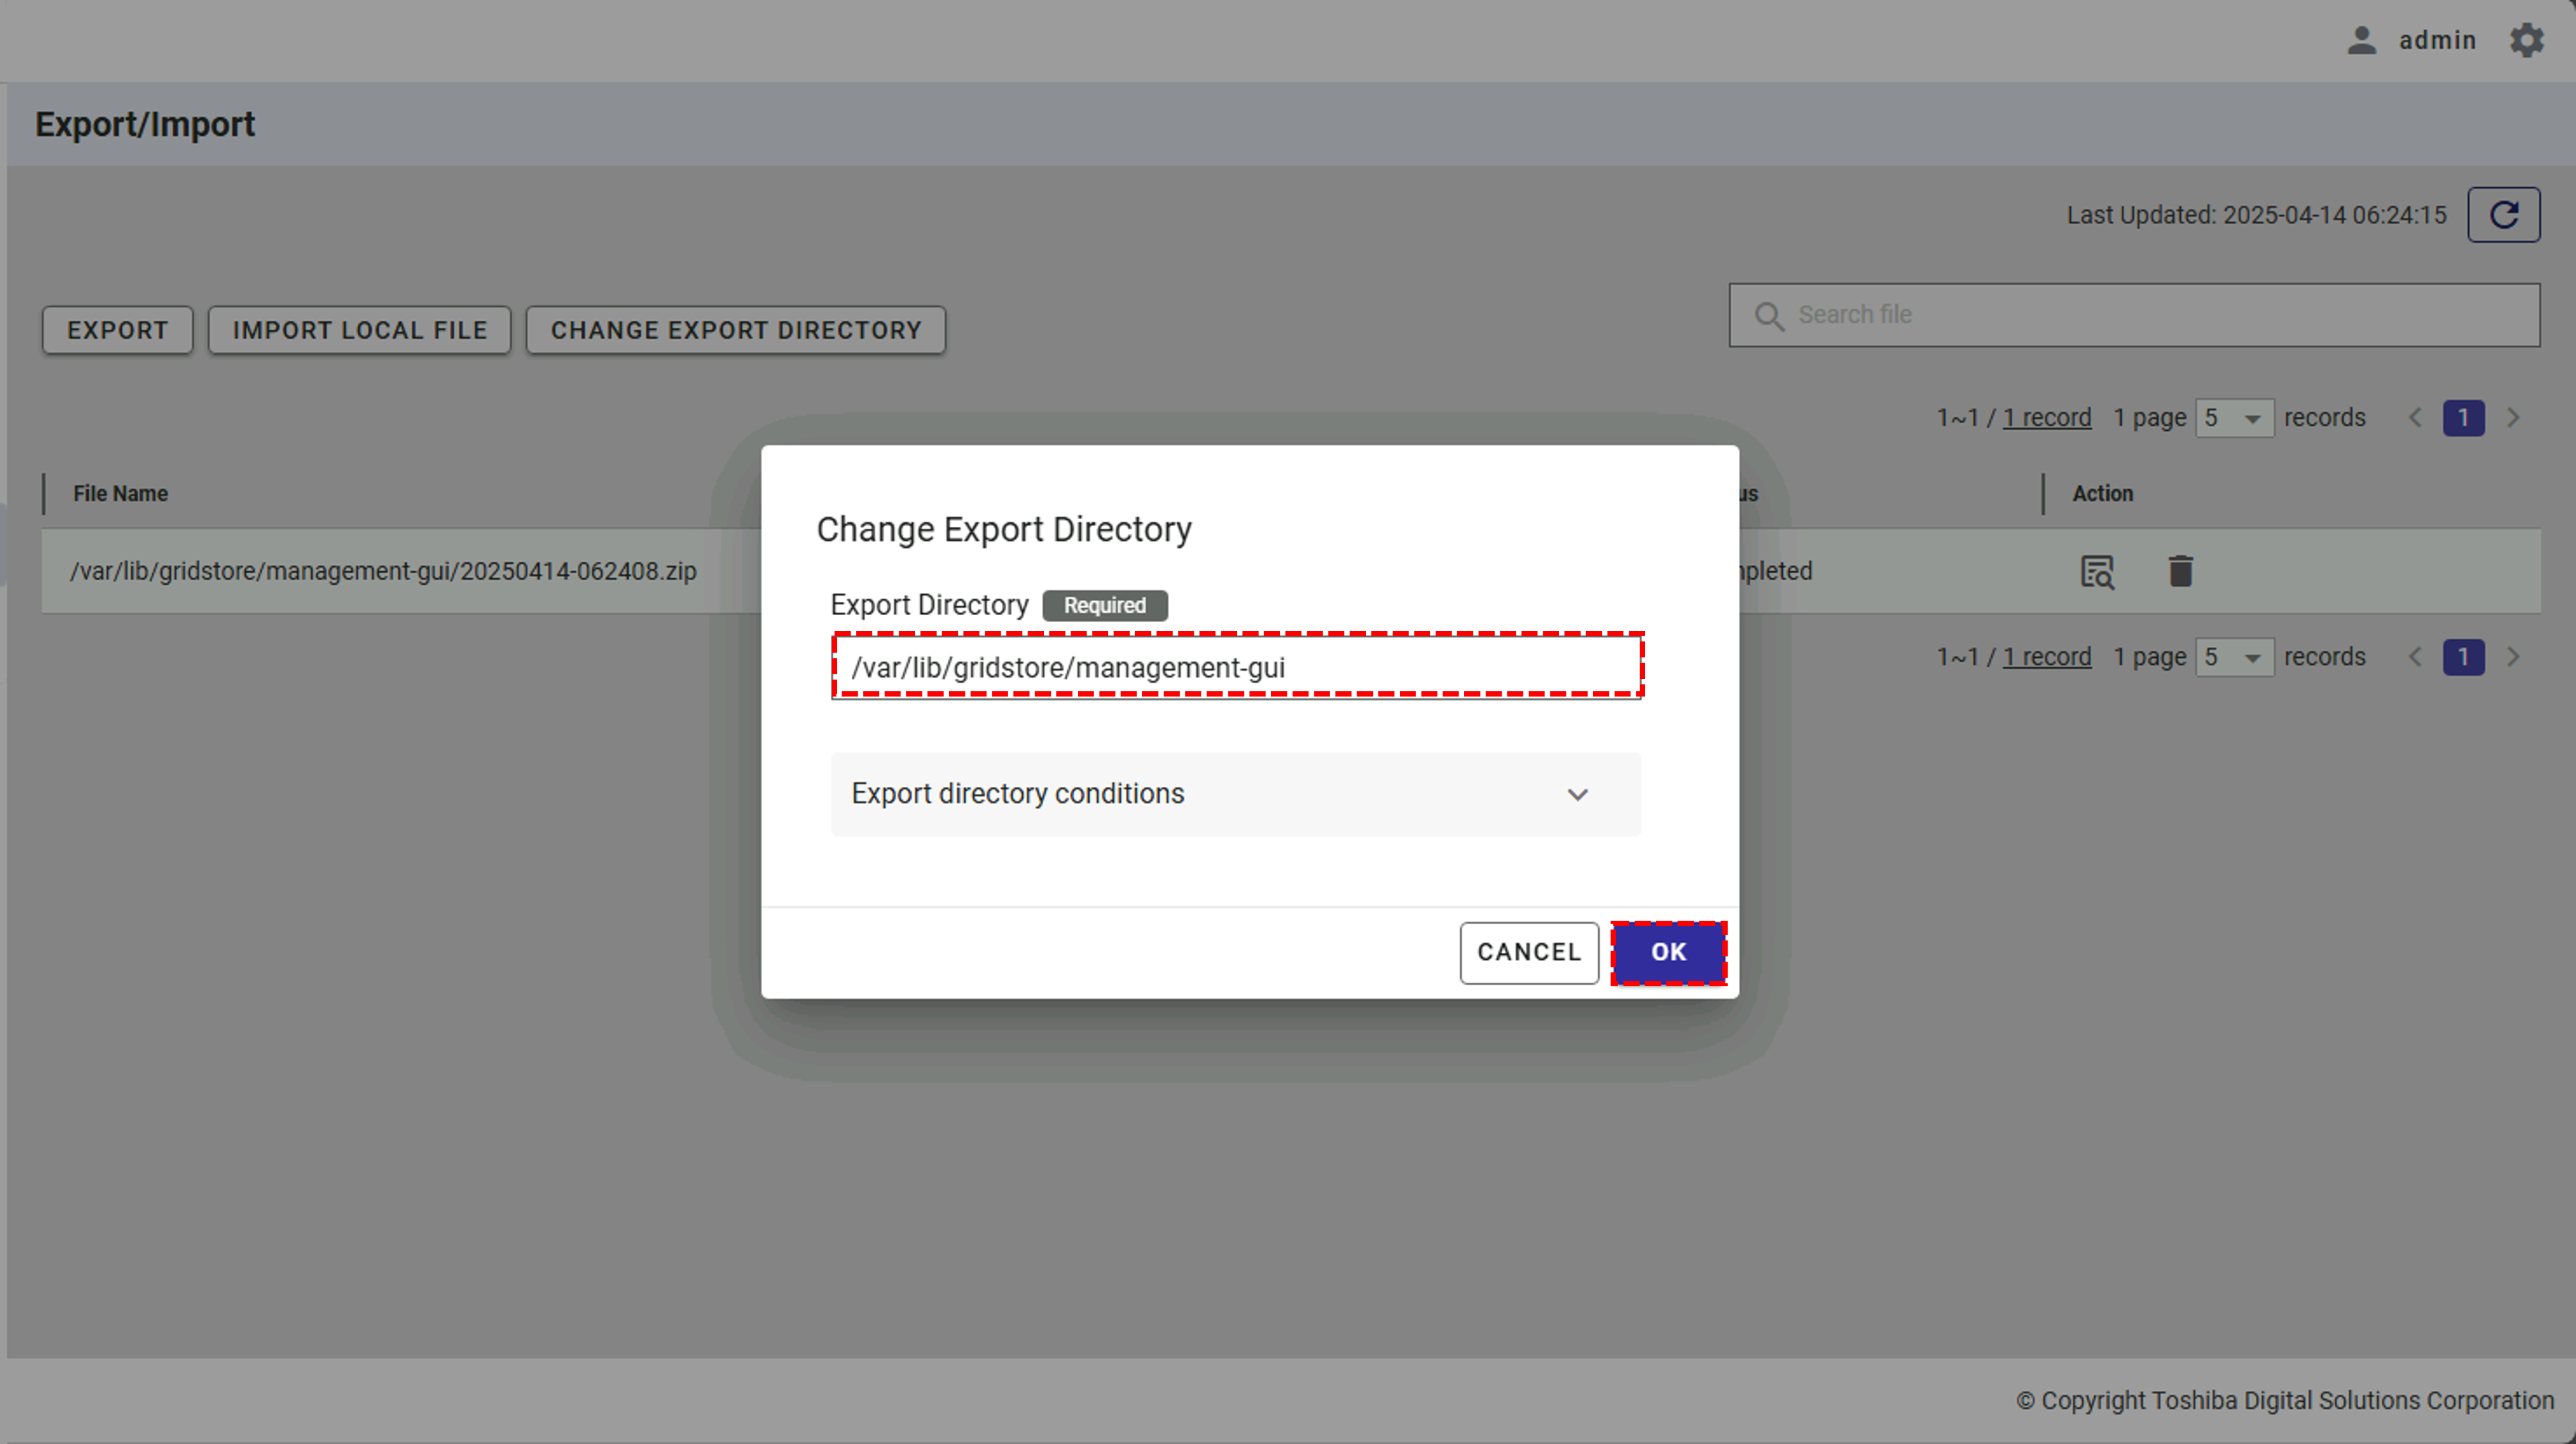Expand Export directory conditions panel
2576x1444 pixels.
pyautogui.click(x=1577, y=794)
